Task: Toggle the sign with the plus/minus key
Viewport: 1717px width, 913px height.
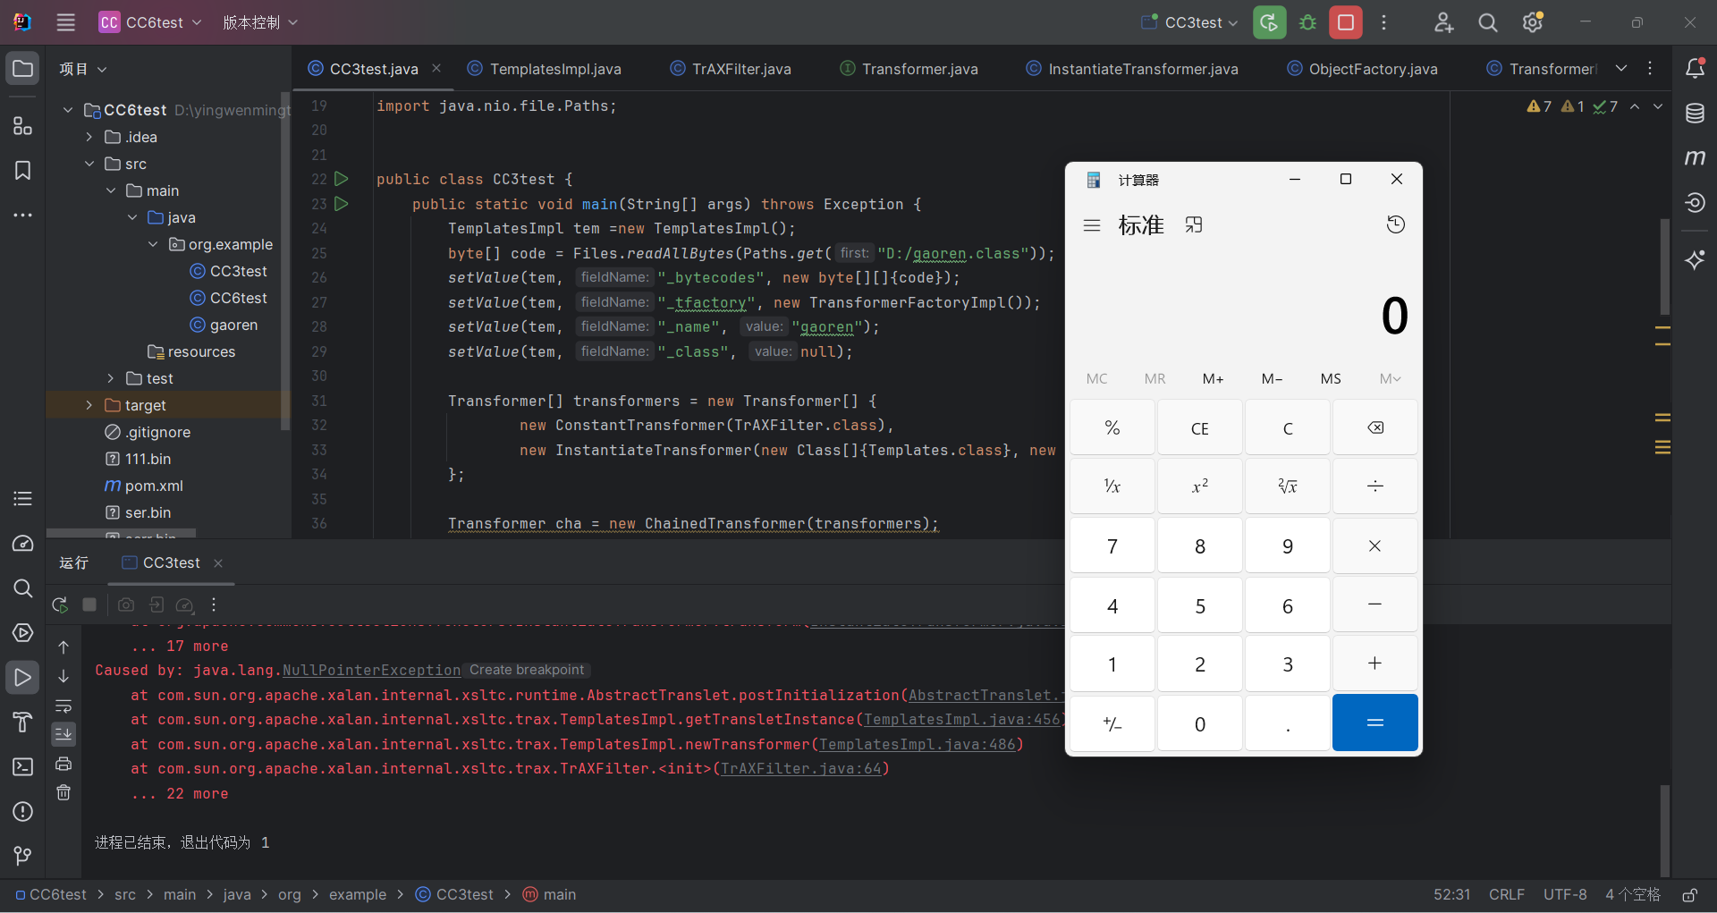Action: coord(1112,723)
